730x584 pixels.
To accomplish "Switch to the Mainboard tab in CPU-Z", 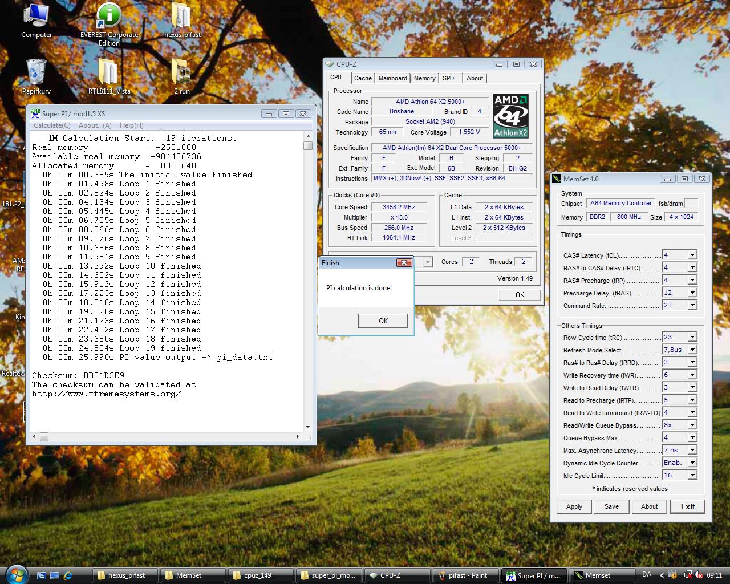I will point(393,78).
